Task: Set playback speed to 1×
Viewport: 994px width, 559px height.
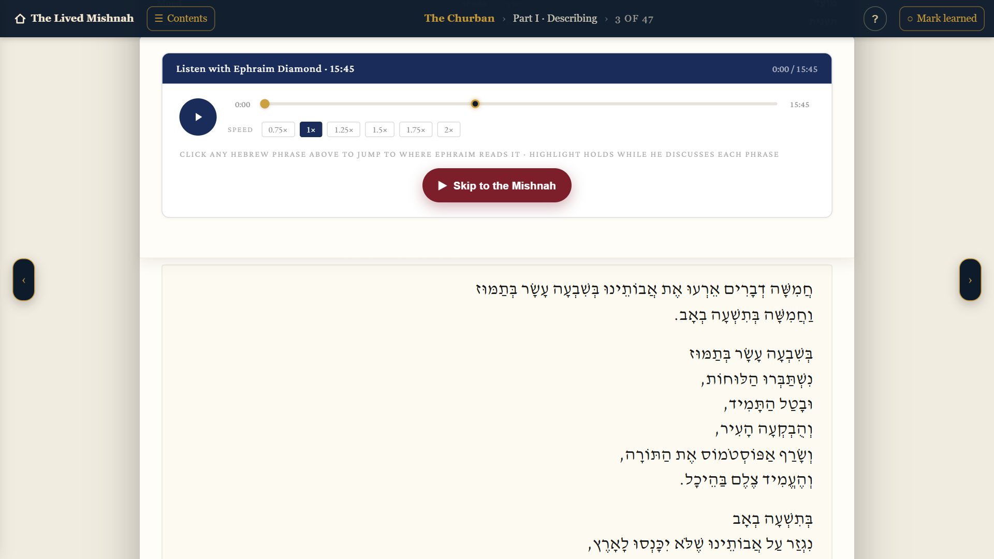Action: [311, 130]
